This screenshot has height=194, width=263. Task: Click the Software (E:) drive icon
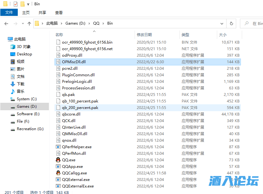click(x=13, y=115)
